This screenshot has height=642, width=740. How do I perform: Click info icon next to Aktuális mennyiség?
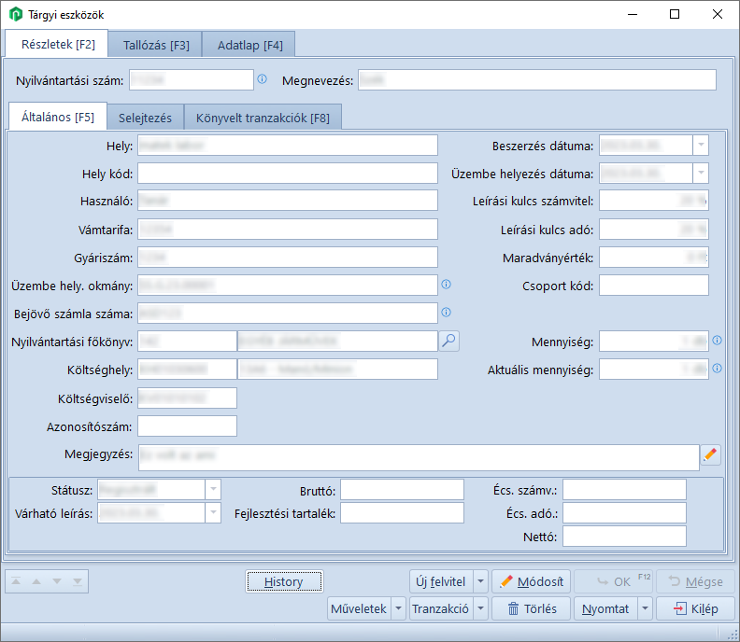point(717,369)
